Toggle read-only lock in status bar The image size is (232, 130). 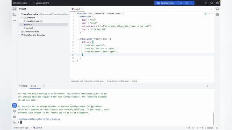[x=217, y=128]
